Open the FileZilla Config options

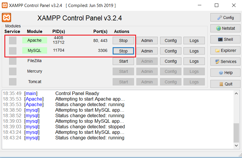point(171,61)
